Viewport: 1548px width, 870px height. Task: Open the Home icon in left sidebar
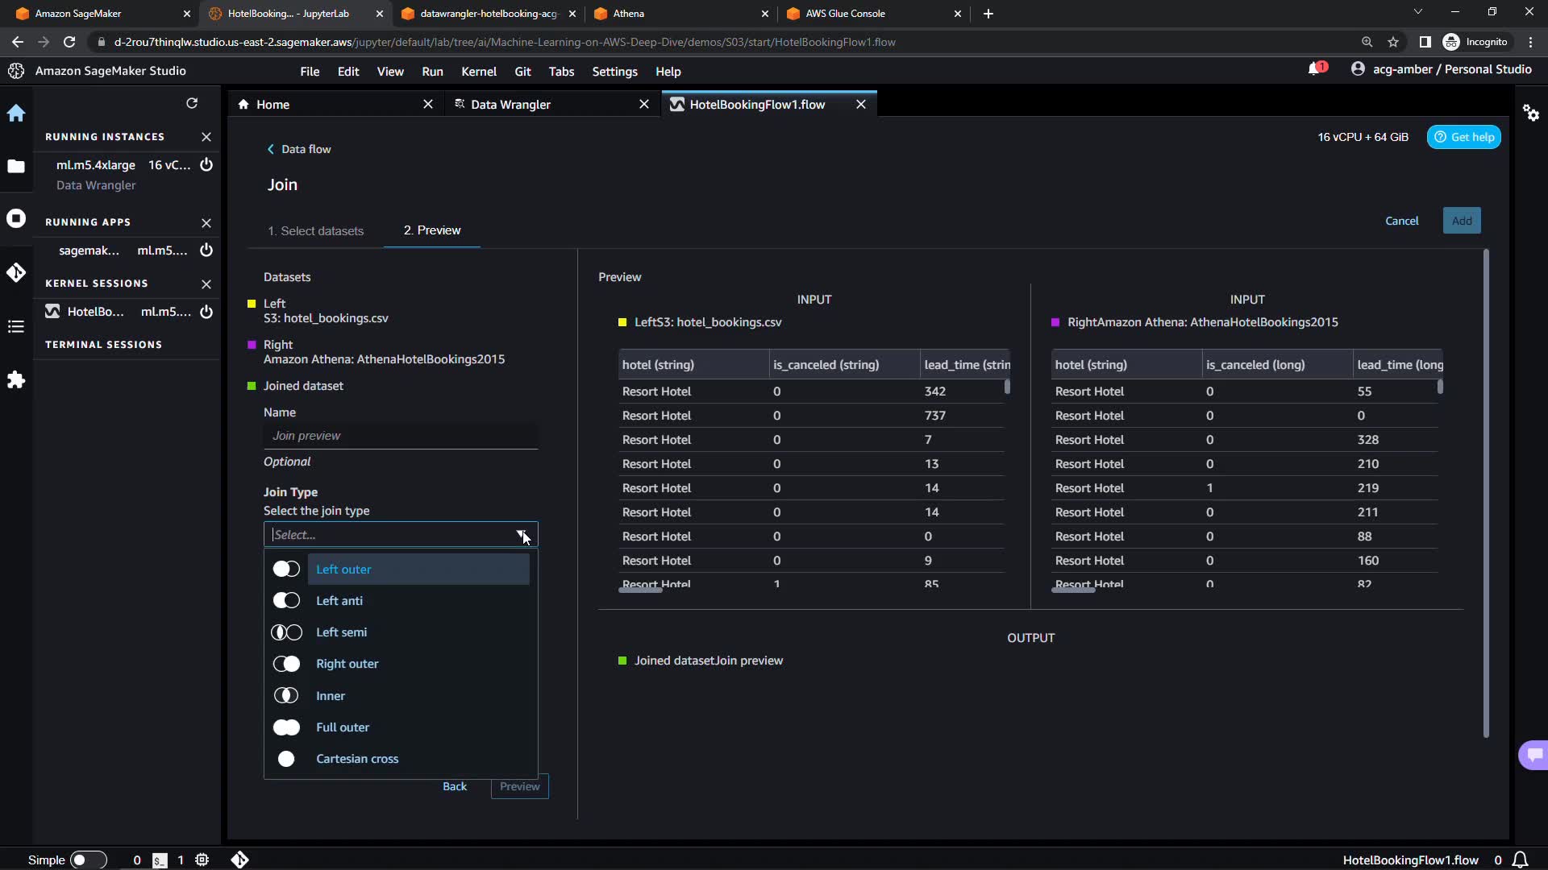[16, 114]
